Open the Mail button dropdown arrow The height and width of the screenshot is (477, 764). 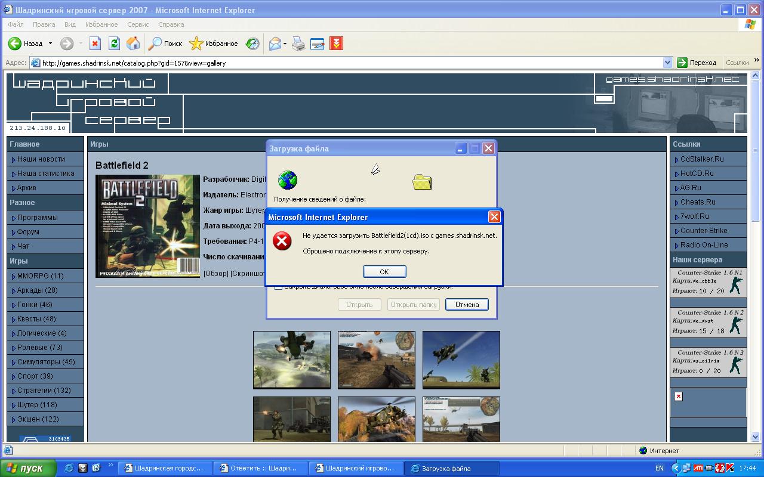coord(285,44)
